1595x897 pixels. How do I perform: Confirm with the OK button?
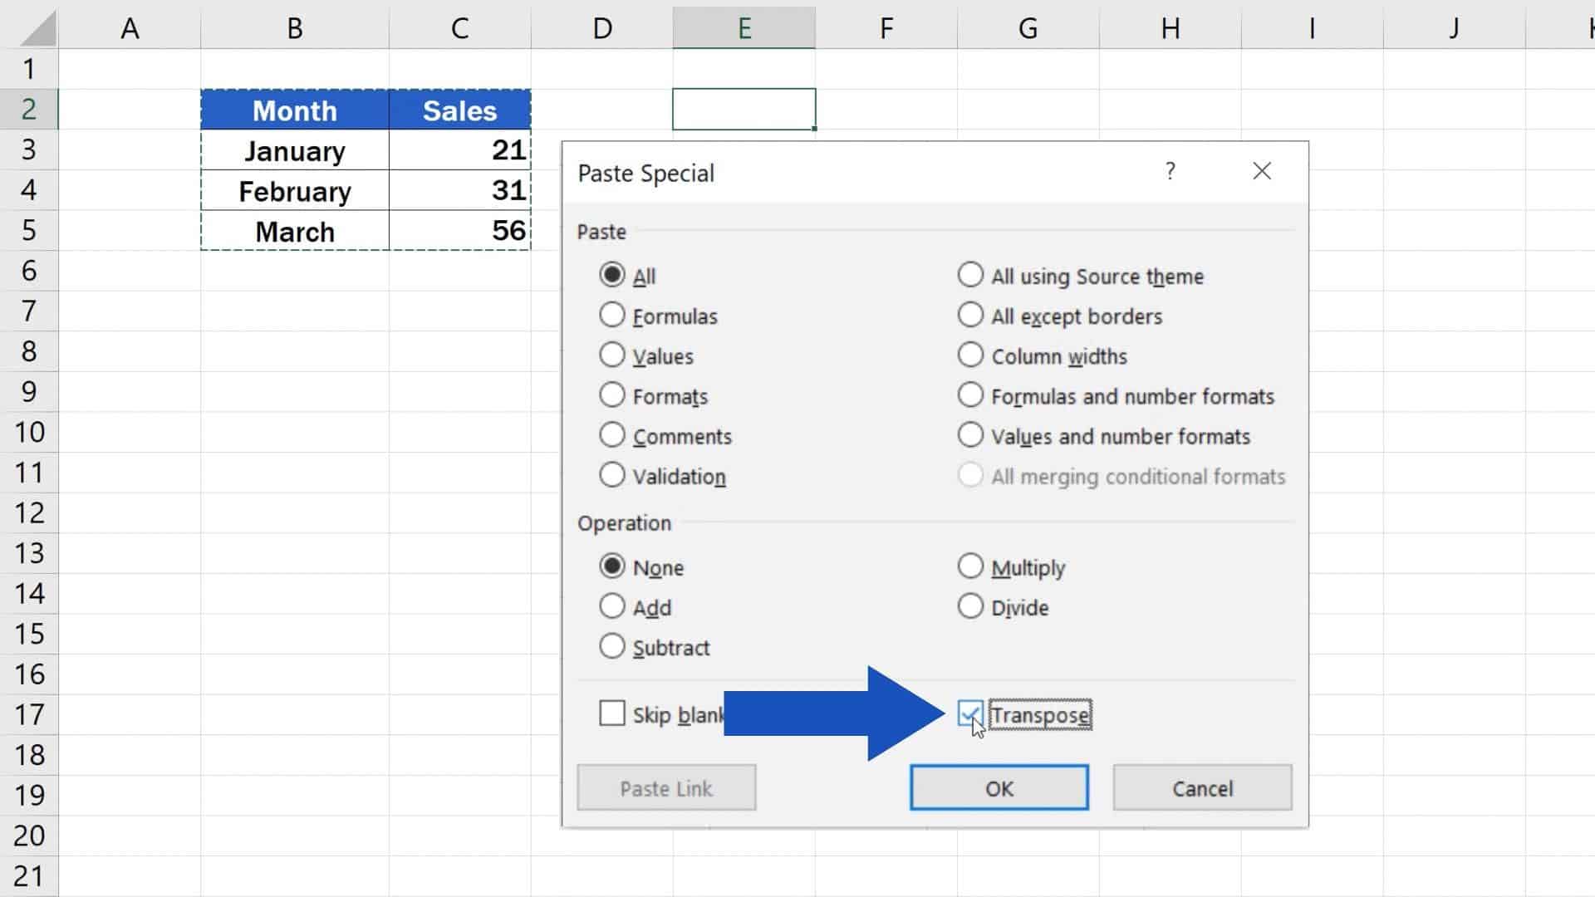[x=999, y=787]
